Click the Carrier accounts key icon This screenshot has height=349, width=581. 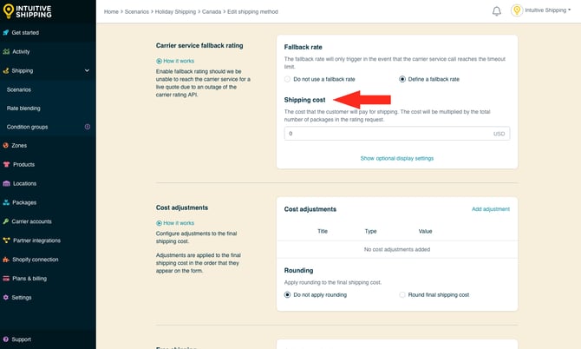[x=6, y=221]
